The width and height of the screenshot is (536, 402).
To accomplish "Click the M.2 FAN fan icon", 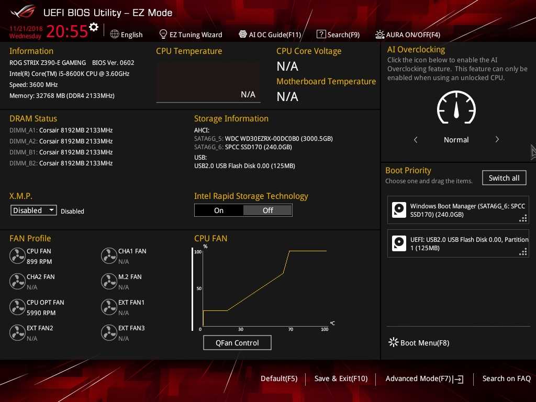I will coord(109,282).
